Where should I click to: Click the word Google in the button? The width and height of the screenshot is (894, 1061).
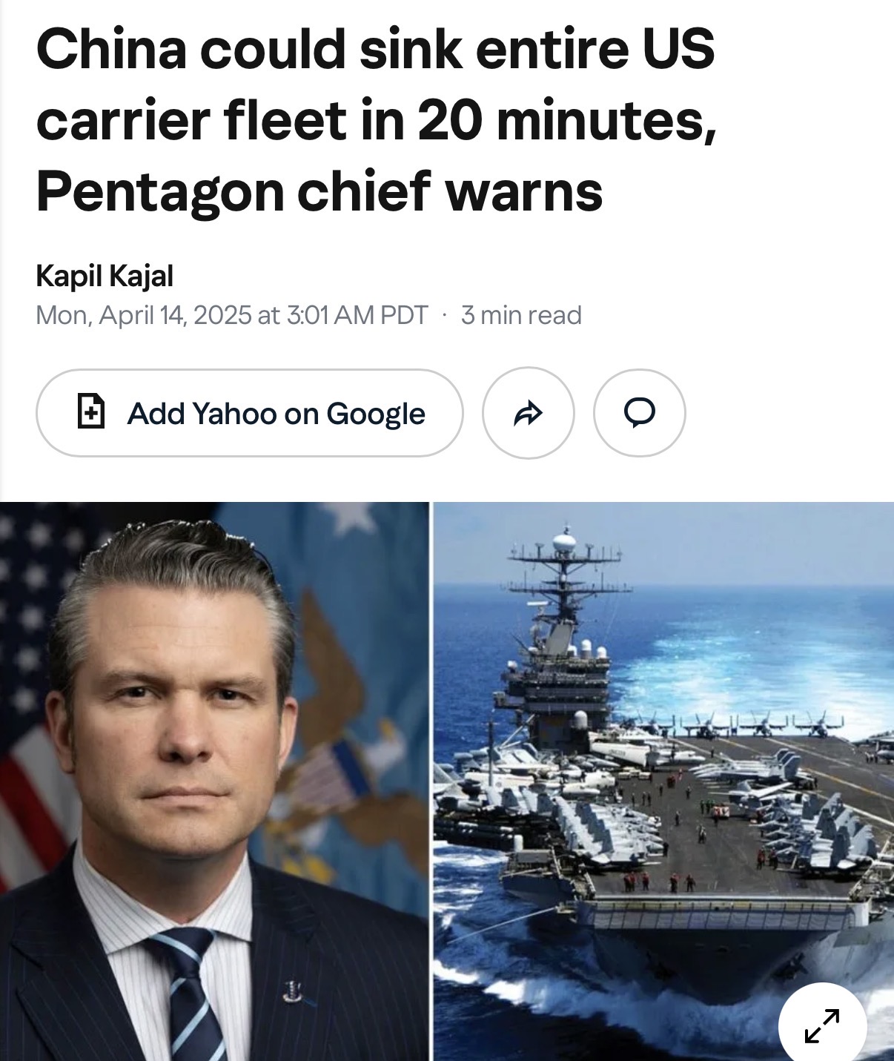click(x=376, y=414)
